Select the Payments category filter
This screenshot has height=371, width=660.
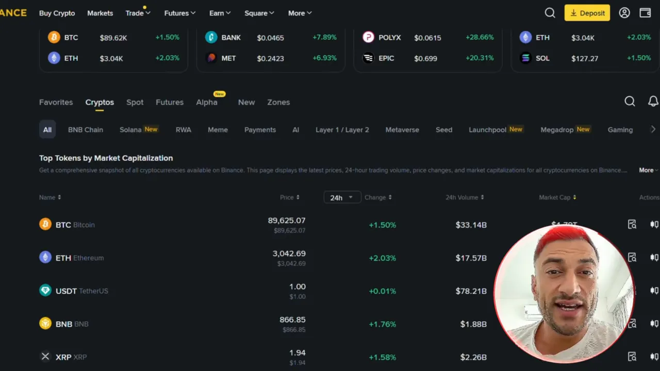pyautogui.click(x=260, y=129)
